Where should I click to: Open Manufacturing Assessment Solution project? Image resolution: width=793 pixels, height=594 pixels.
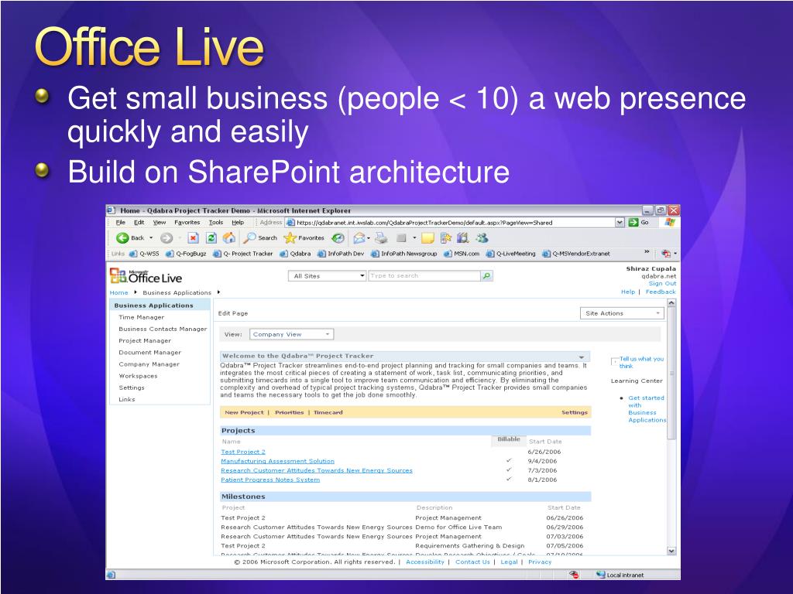[x=278, y=461]
